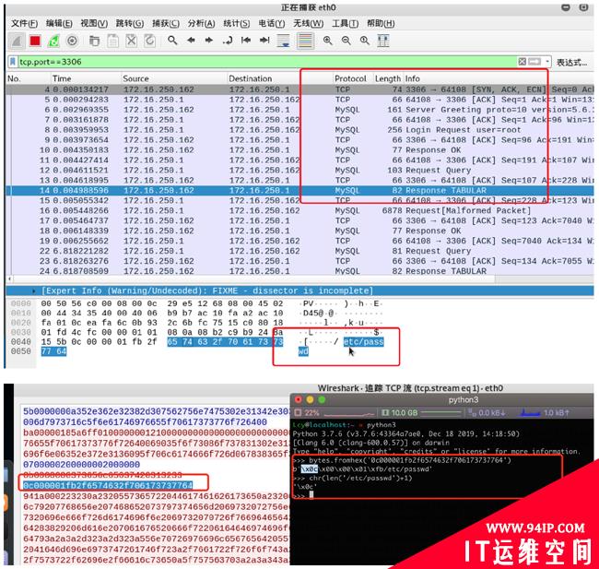
Task: Open the 分析(A) menu
Action: pyautogui.click(x=201, y=23)
